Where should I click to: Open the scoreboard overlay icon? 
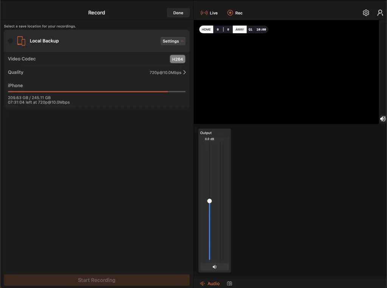[229, 283]
